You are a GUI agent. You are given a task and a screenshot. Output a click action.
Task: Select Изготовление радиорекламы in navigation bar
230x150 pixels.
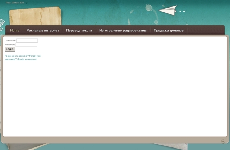(x=123, y=30)
